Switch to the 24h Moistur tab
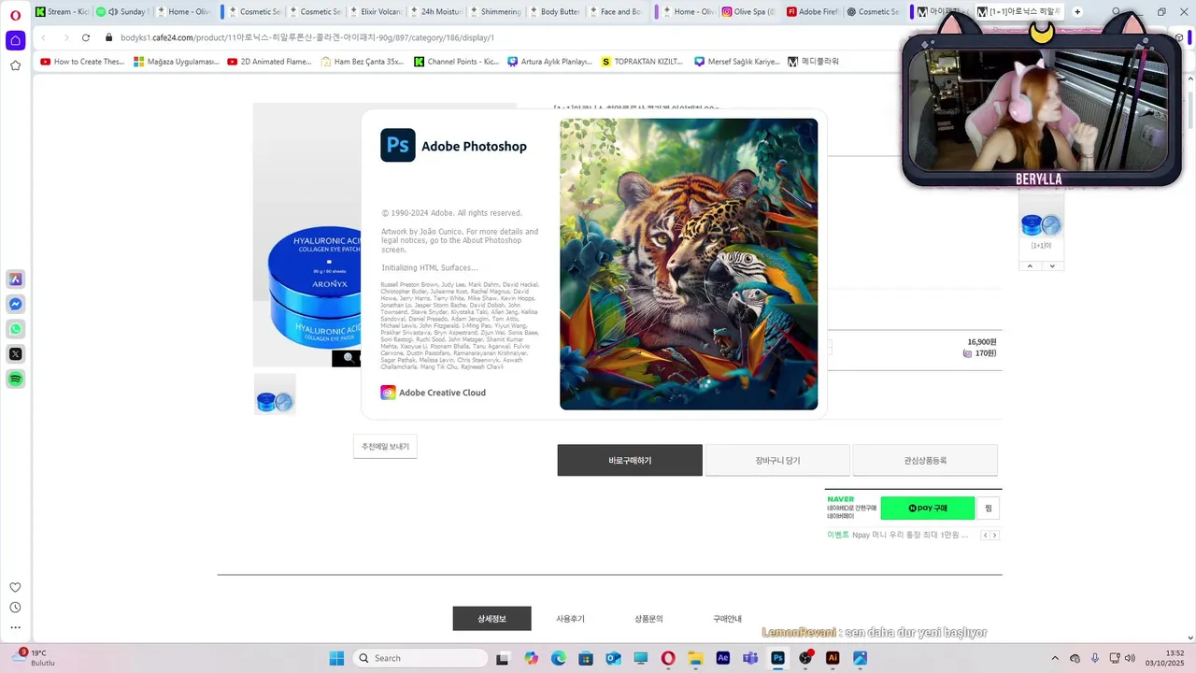The image size is (1196, 673). pyautogui.click(x=435, y=11)
